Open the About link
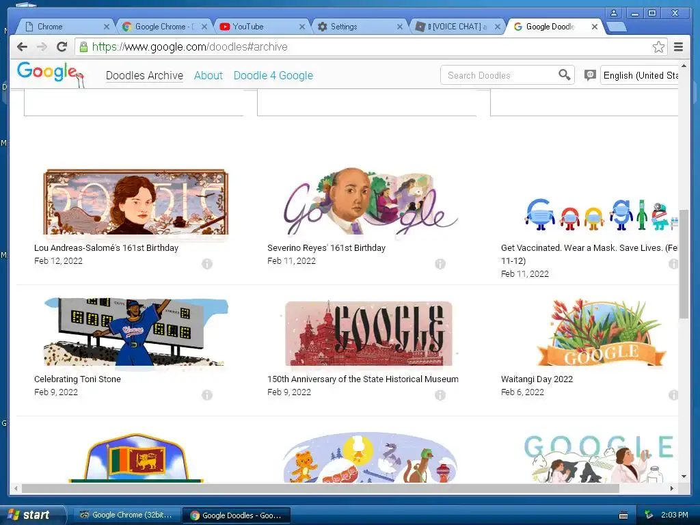This screenshot has height=525, width=700. (208, 75)
